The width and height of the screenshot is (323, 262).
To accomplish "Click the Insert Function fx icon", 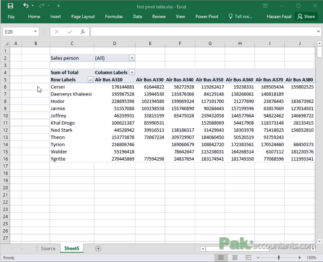I will [83, 32].
